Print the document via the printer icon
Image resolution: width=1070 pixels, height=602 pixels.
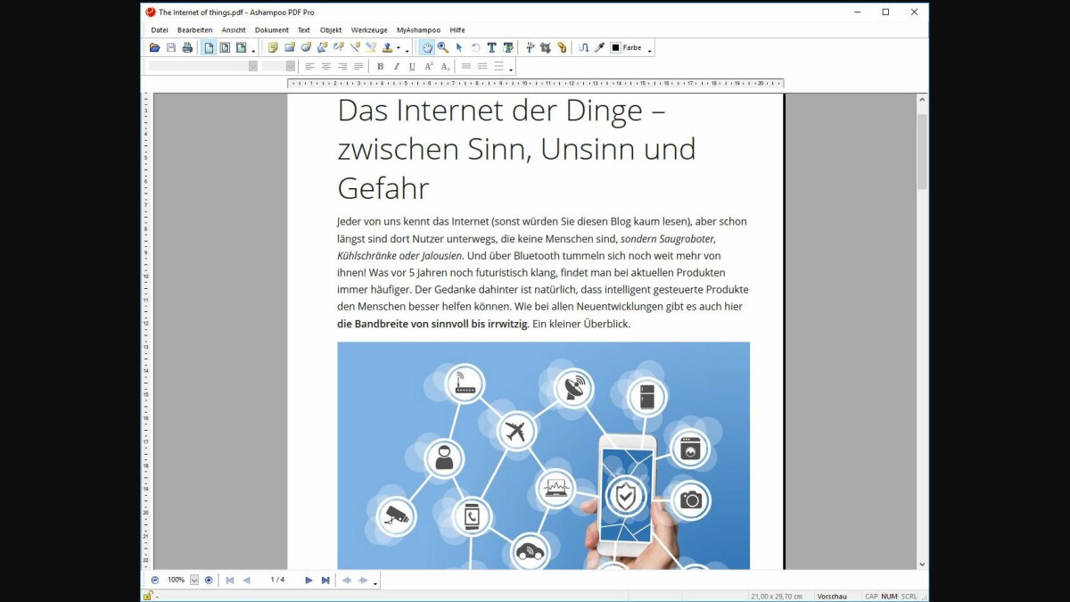point(185,47)
